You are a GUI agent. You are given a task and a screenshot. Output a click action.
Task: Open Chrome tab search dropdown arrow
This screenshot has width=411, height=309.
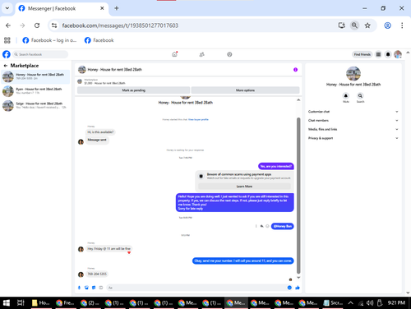point(7,8)
